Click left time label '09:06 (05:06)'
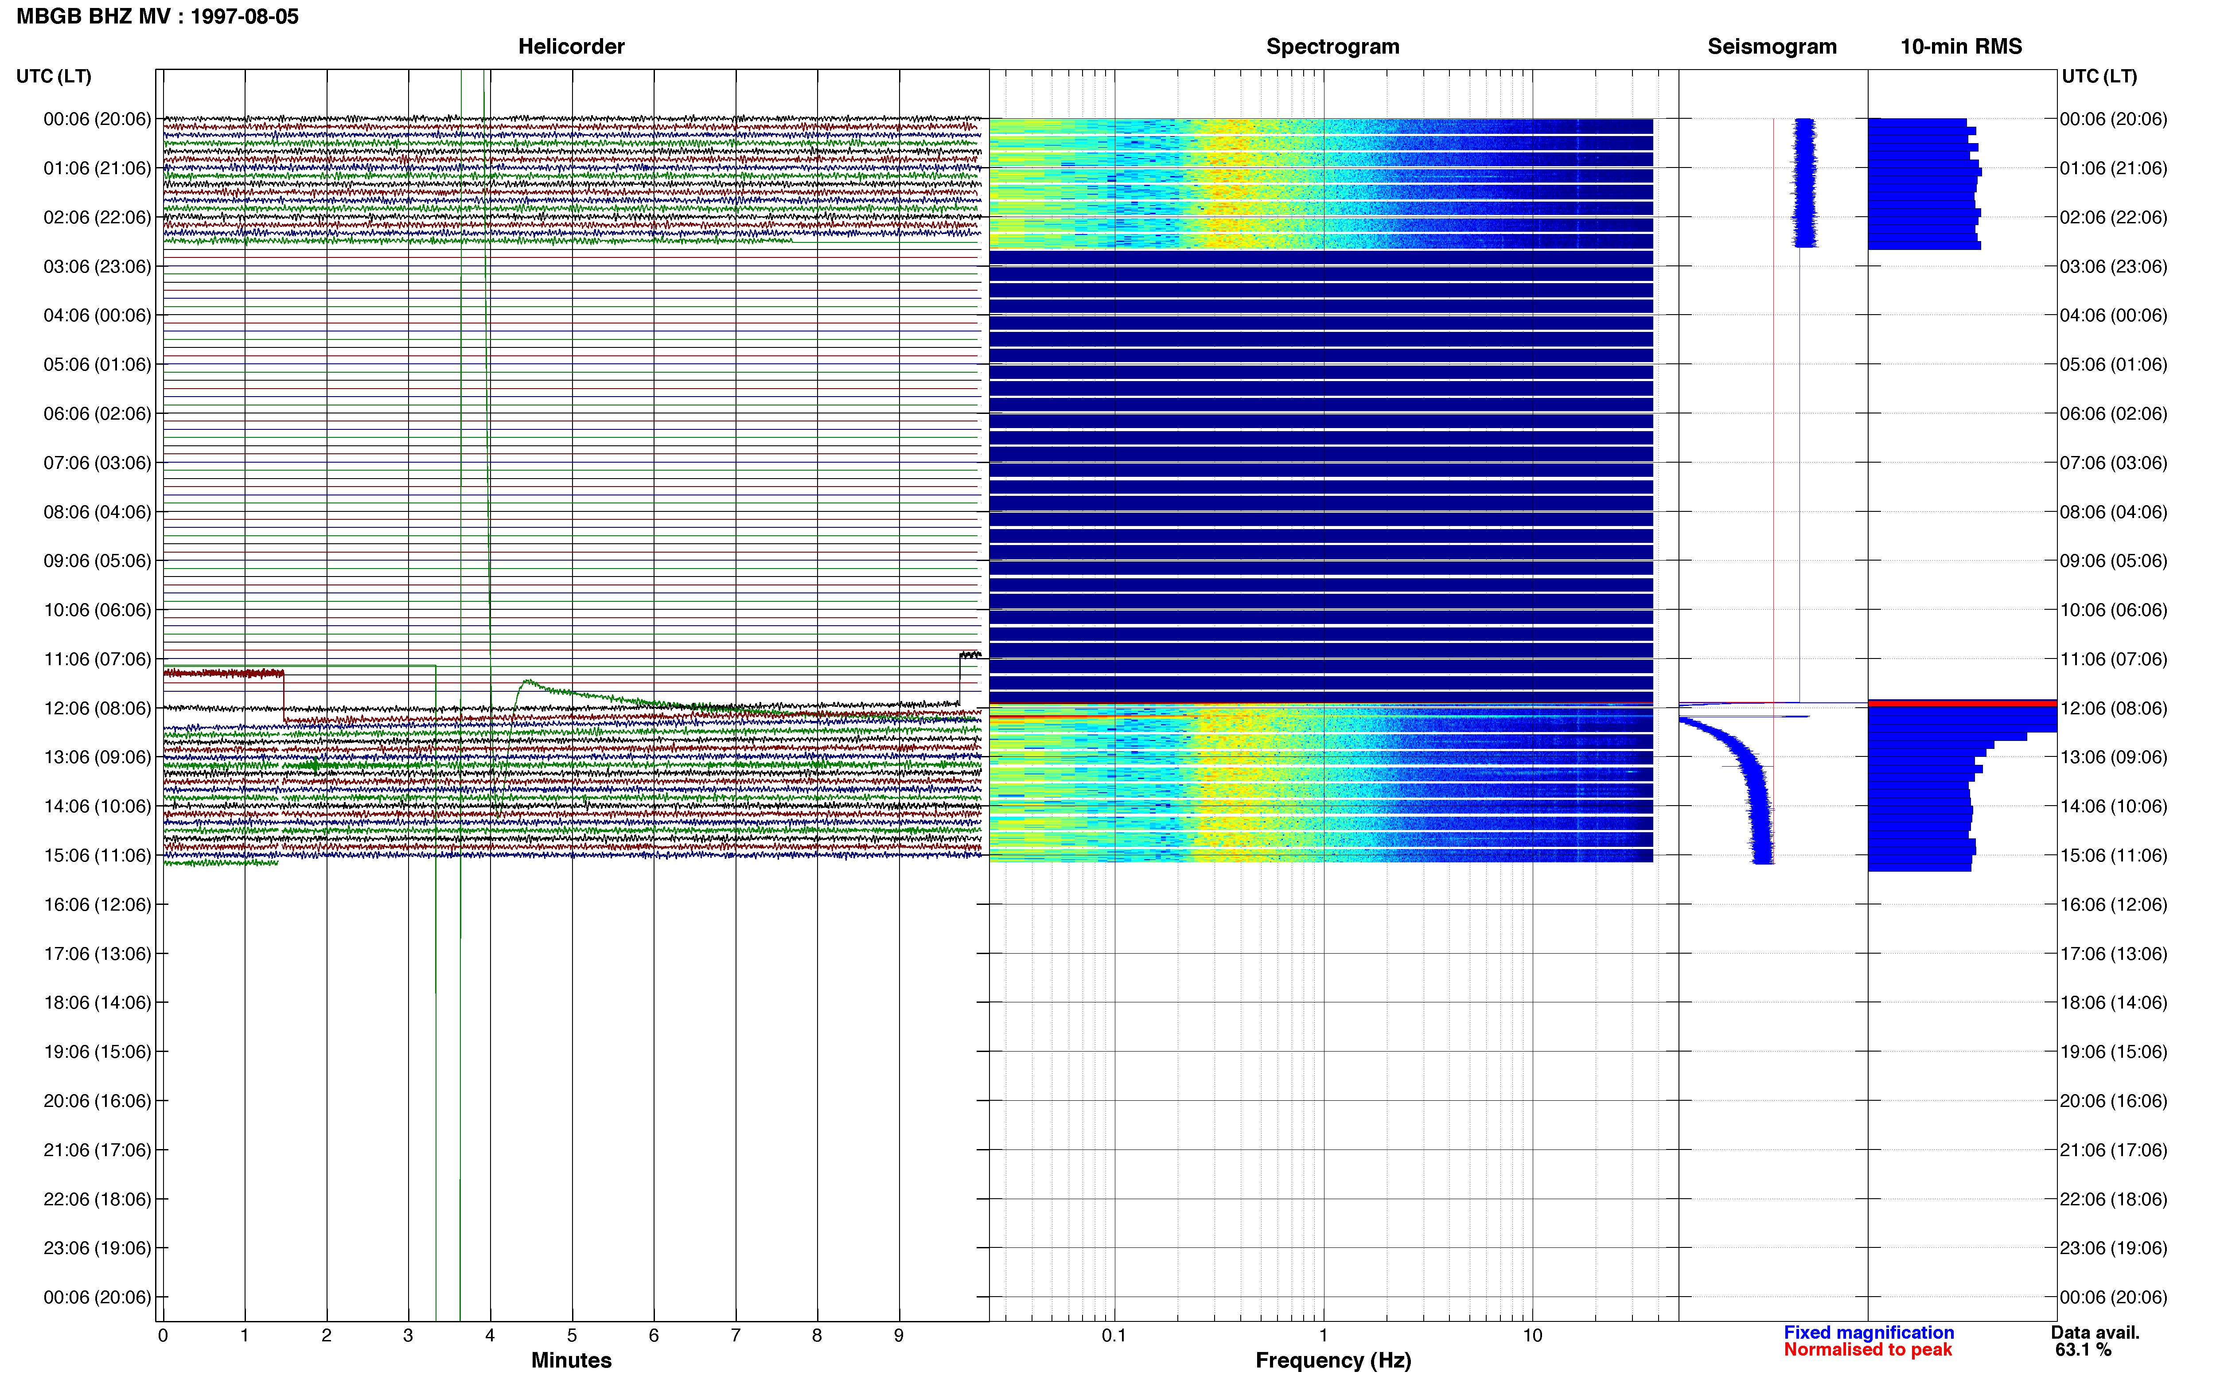 pyautogui.click(x=97, y=561)
